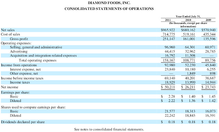The image size is (219, 132).
Task: Click the 'Net sales' row label
Action: (8, 30)
